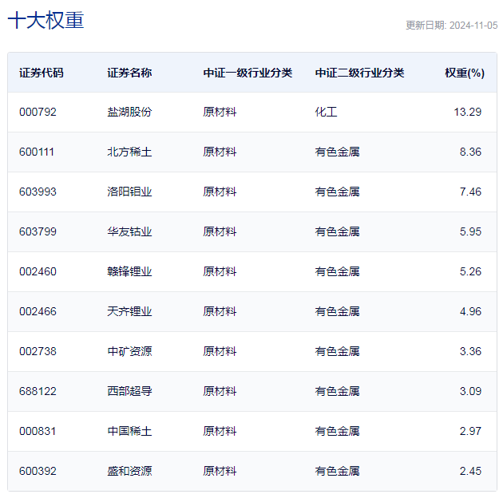Click stock name 北方稀土
503x498 pixels.
click(x=129, y=152)
